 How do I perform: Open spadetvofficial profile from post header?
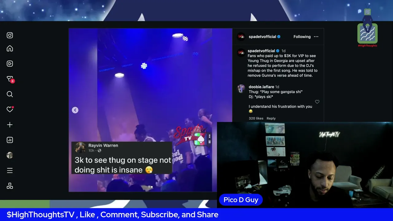point(262,37)
